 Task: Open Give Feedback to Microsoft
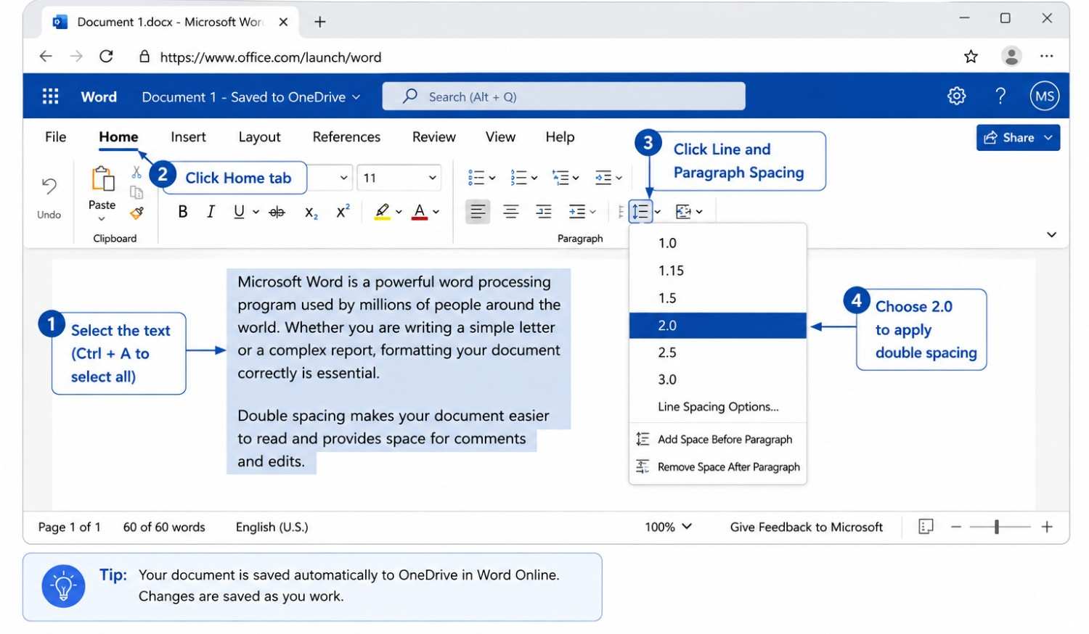pyautogui.click(x=807, y=527)
